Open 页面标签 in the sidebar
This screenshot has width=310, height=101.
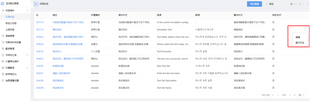10,17
